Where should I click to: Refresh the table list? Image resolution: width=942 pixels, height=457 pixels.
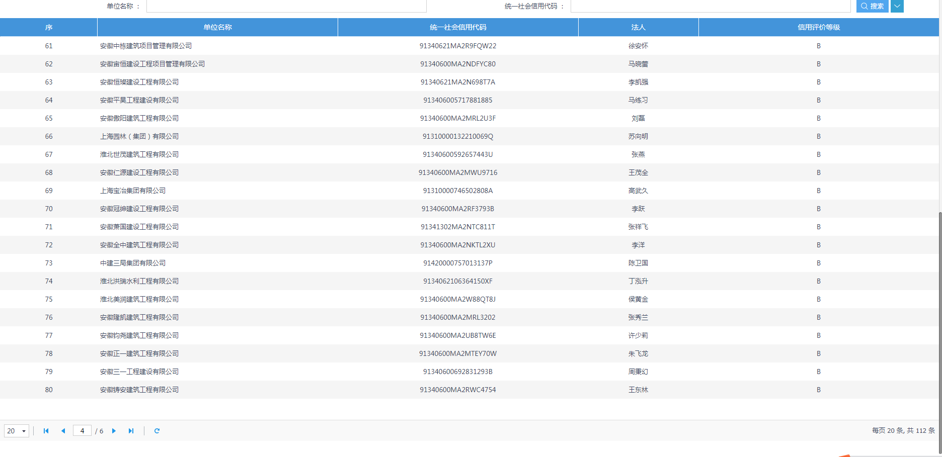157,431
